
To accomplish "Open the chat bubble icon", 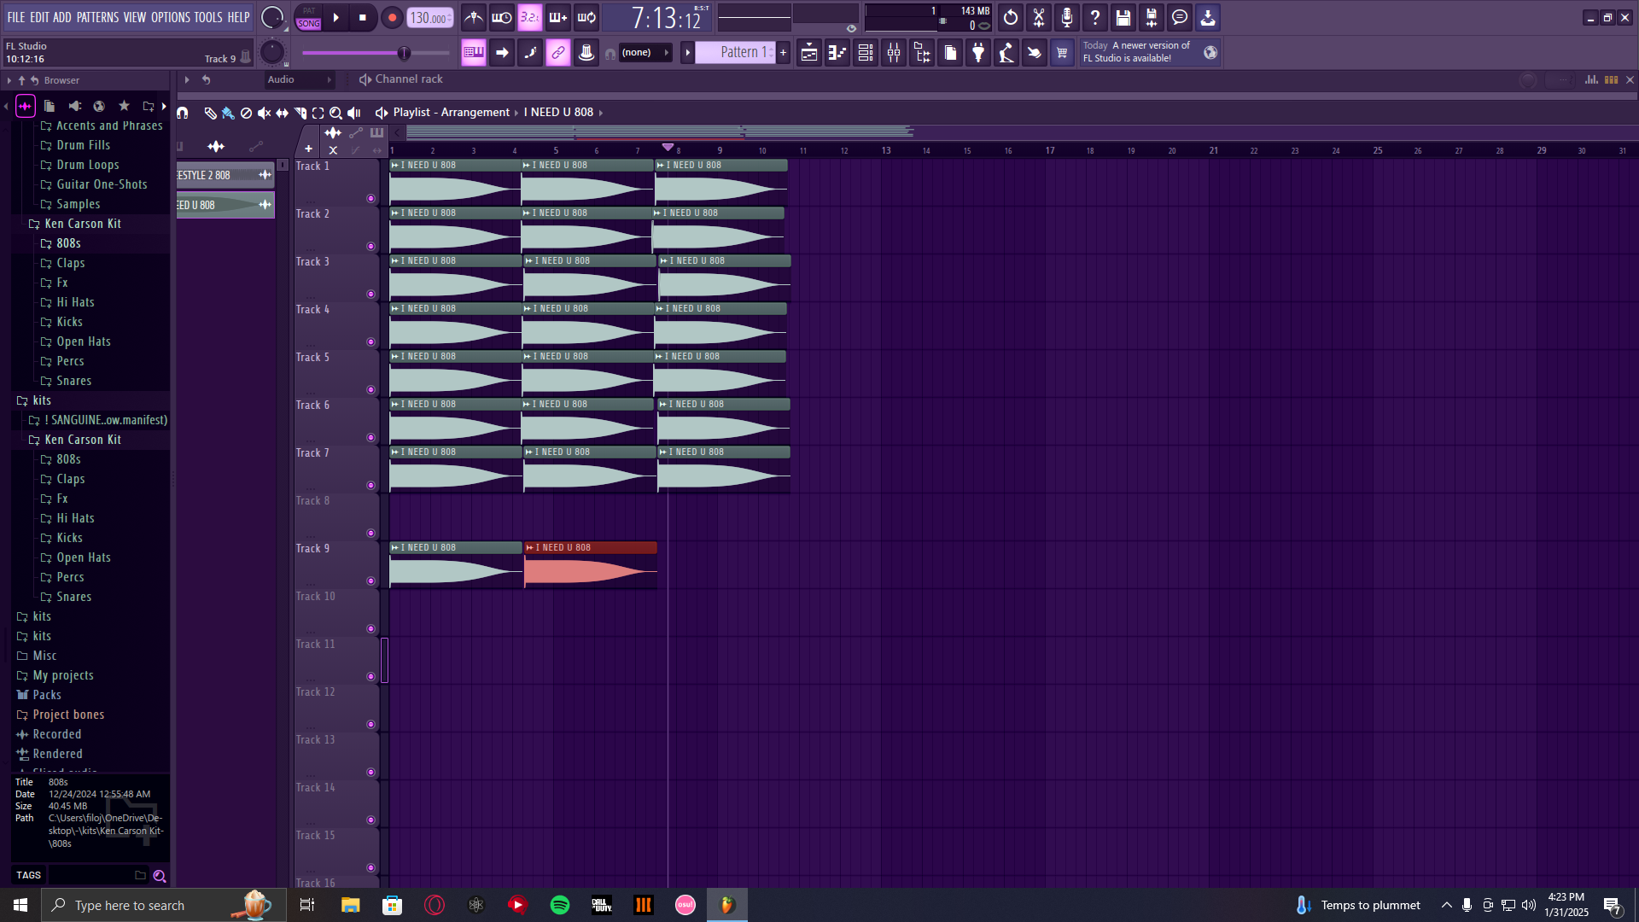I will pyautogui.click(x=1179, y=17).
